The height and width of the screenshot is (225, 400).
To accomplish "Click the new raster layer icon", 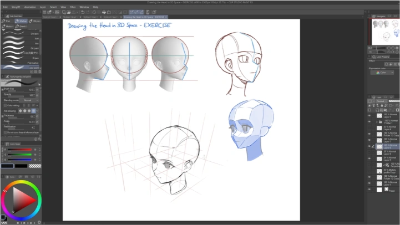I will click(377, 110).
